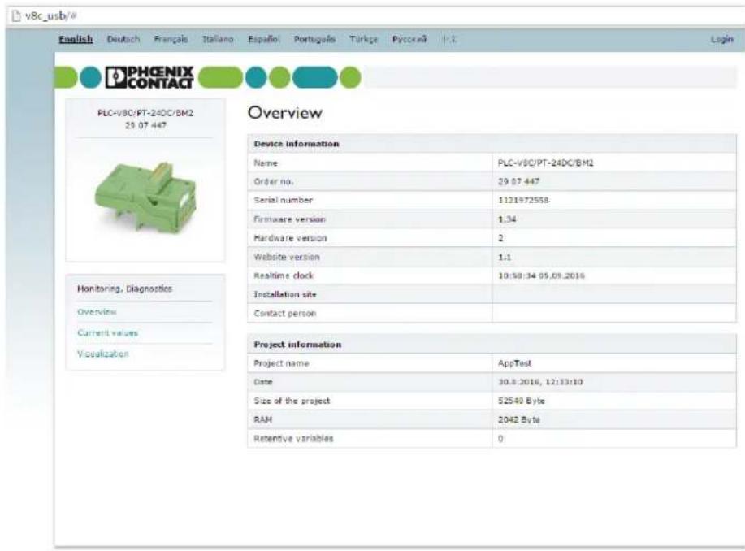Switch language to Русский
Image resolution: width=745 pixels, height=551 pixels.
[409, 39]
